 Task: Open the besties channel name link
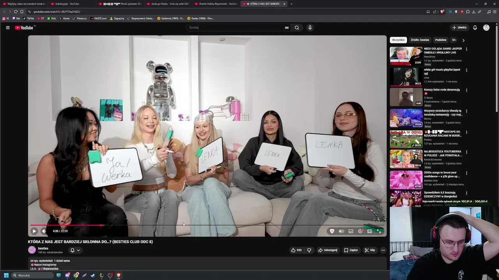[x=43, y=248]
